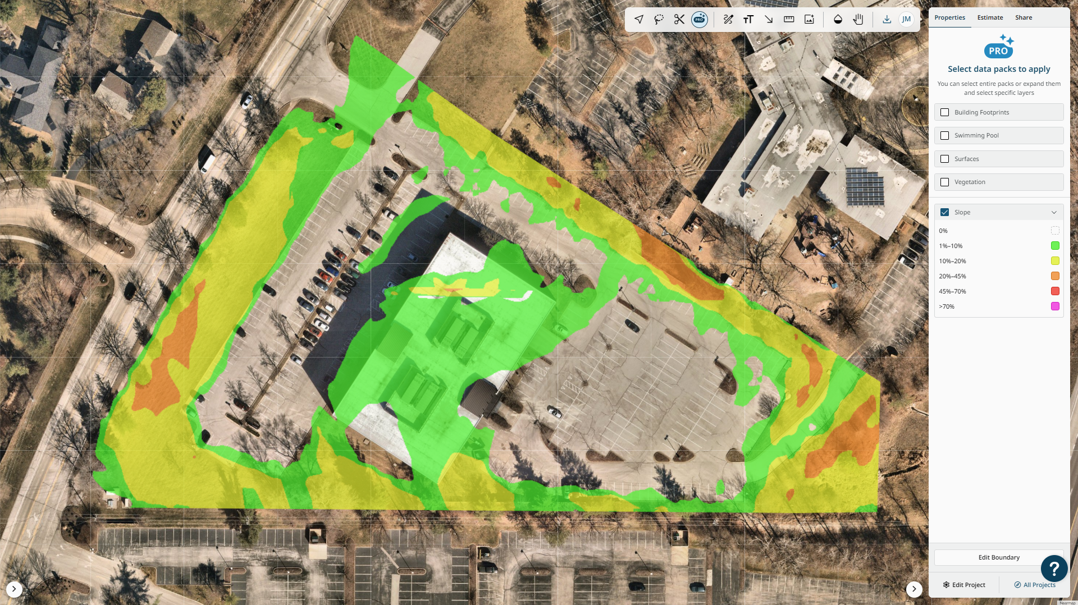The height and width of the screenshot is (605, 1078).
Task: Open the Share tab
Action: 1023,17
